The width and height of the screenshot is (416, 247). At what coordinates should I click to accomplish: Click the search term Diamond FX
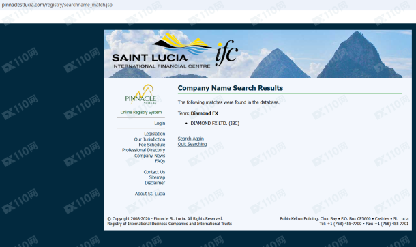(205, 113)
